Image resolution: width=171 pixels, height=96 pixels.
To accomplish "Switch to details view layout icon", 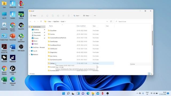I will click(149, 74).
